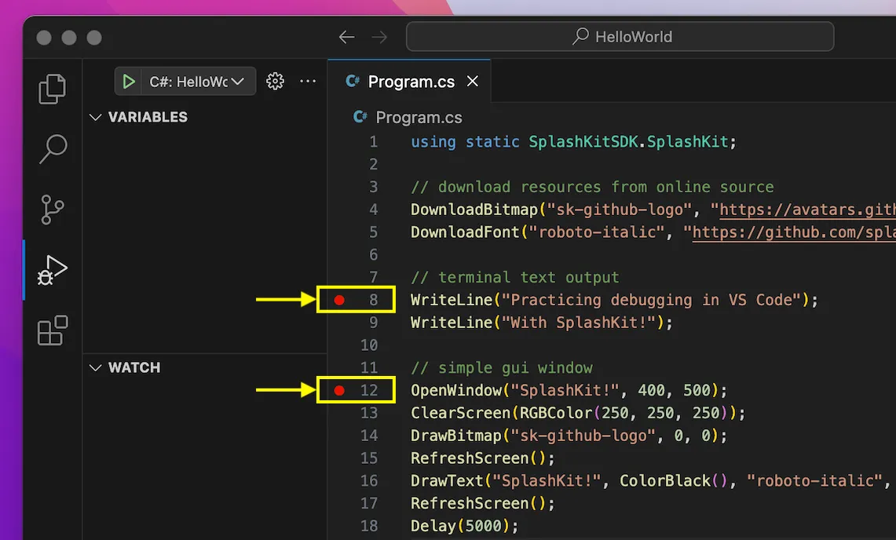
Task: Click RefreshScreen call on line 17
Action: [x=482, y=503]
